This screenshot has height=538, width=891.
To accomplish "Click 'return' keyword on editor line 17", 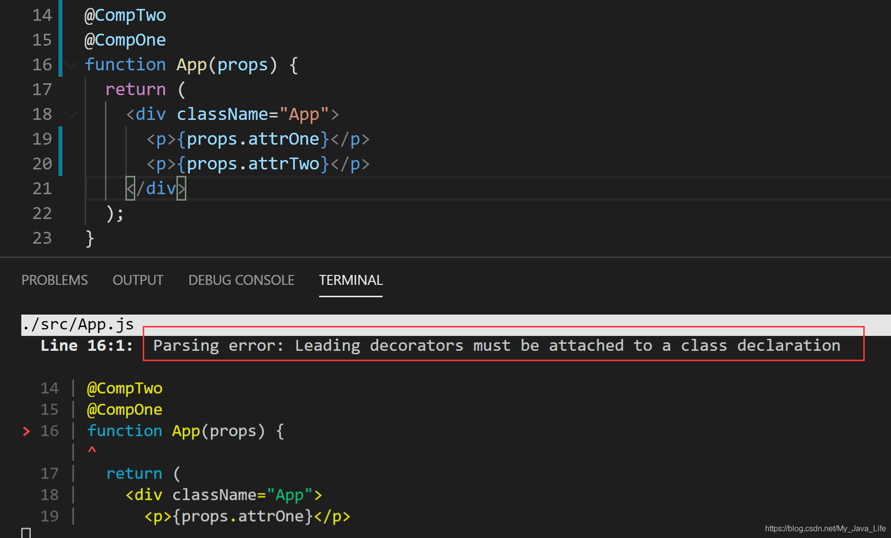I will coord(135,89).
